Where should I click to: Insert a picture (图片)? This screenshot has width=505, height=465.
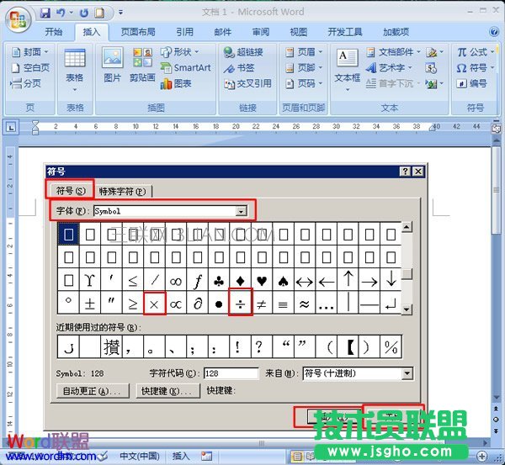pyautogui.click(x=112, y=65)
